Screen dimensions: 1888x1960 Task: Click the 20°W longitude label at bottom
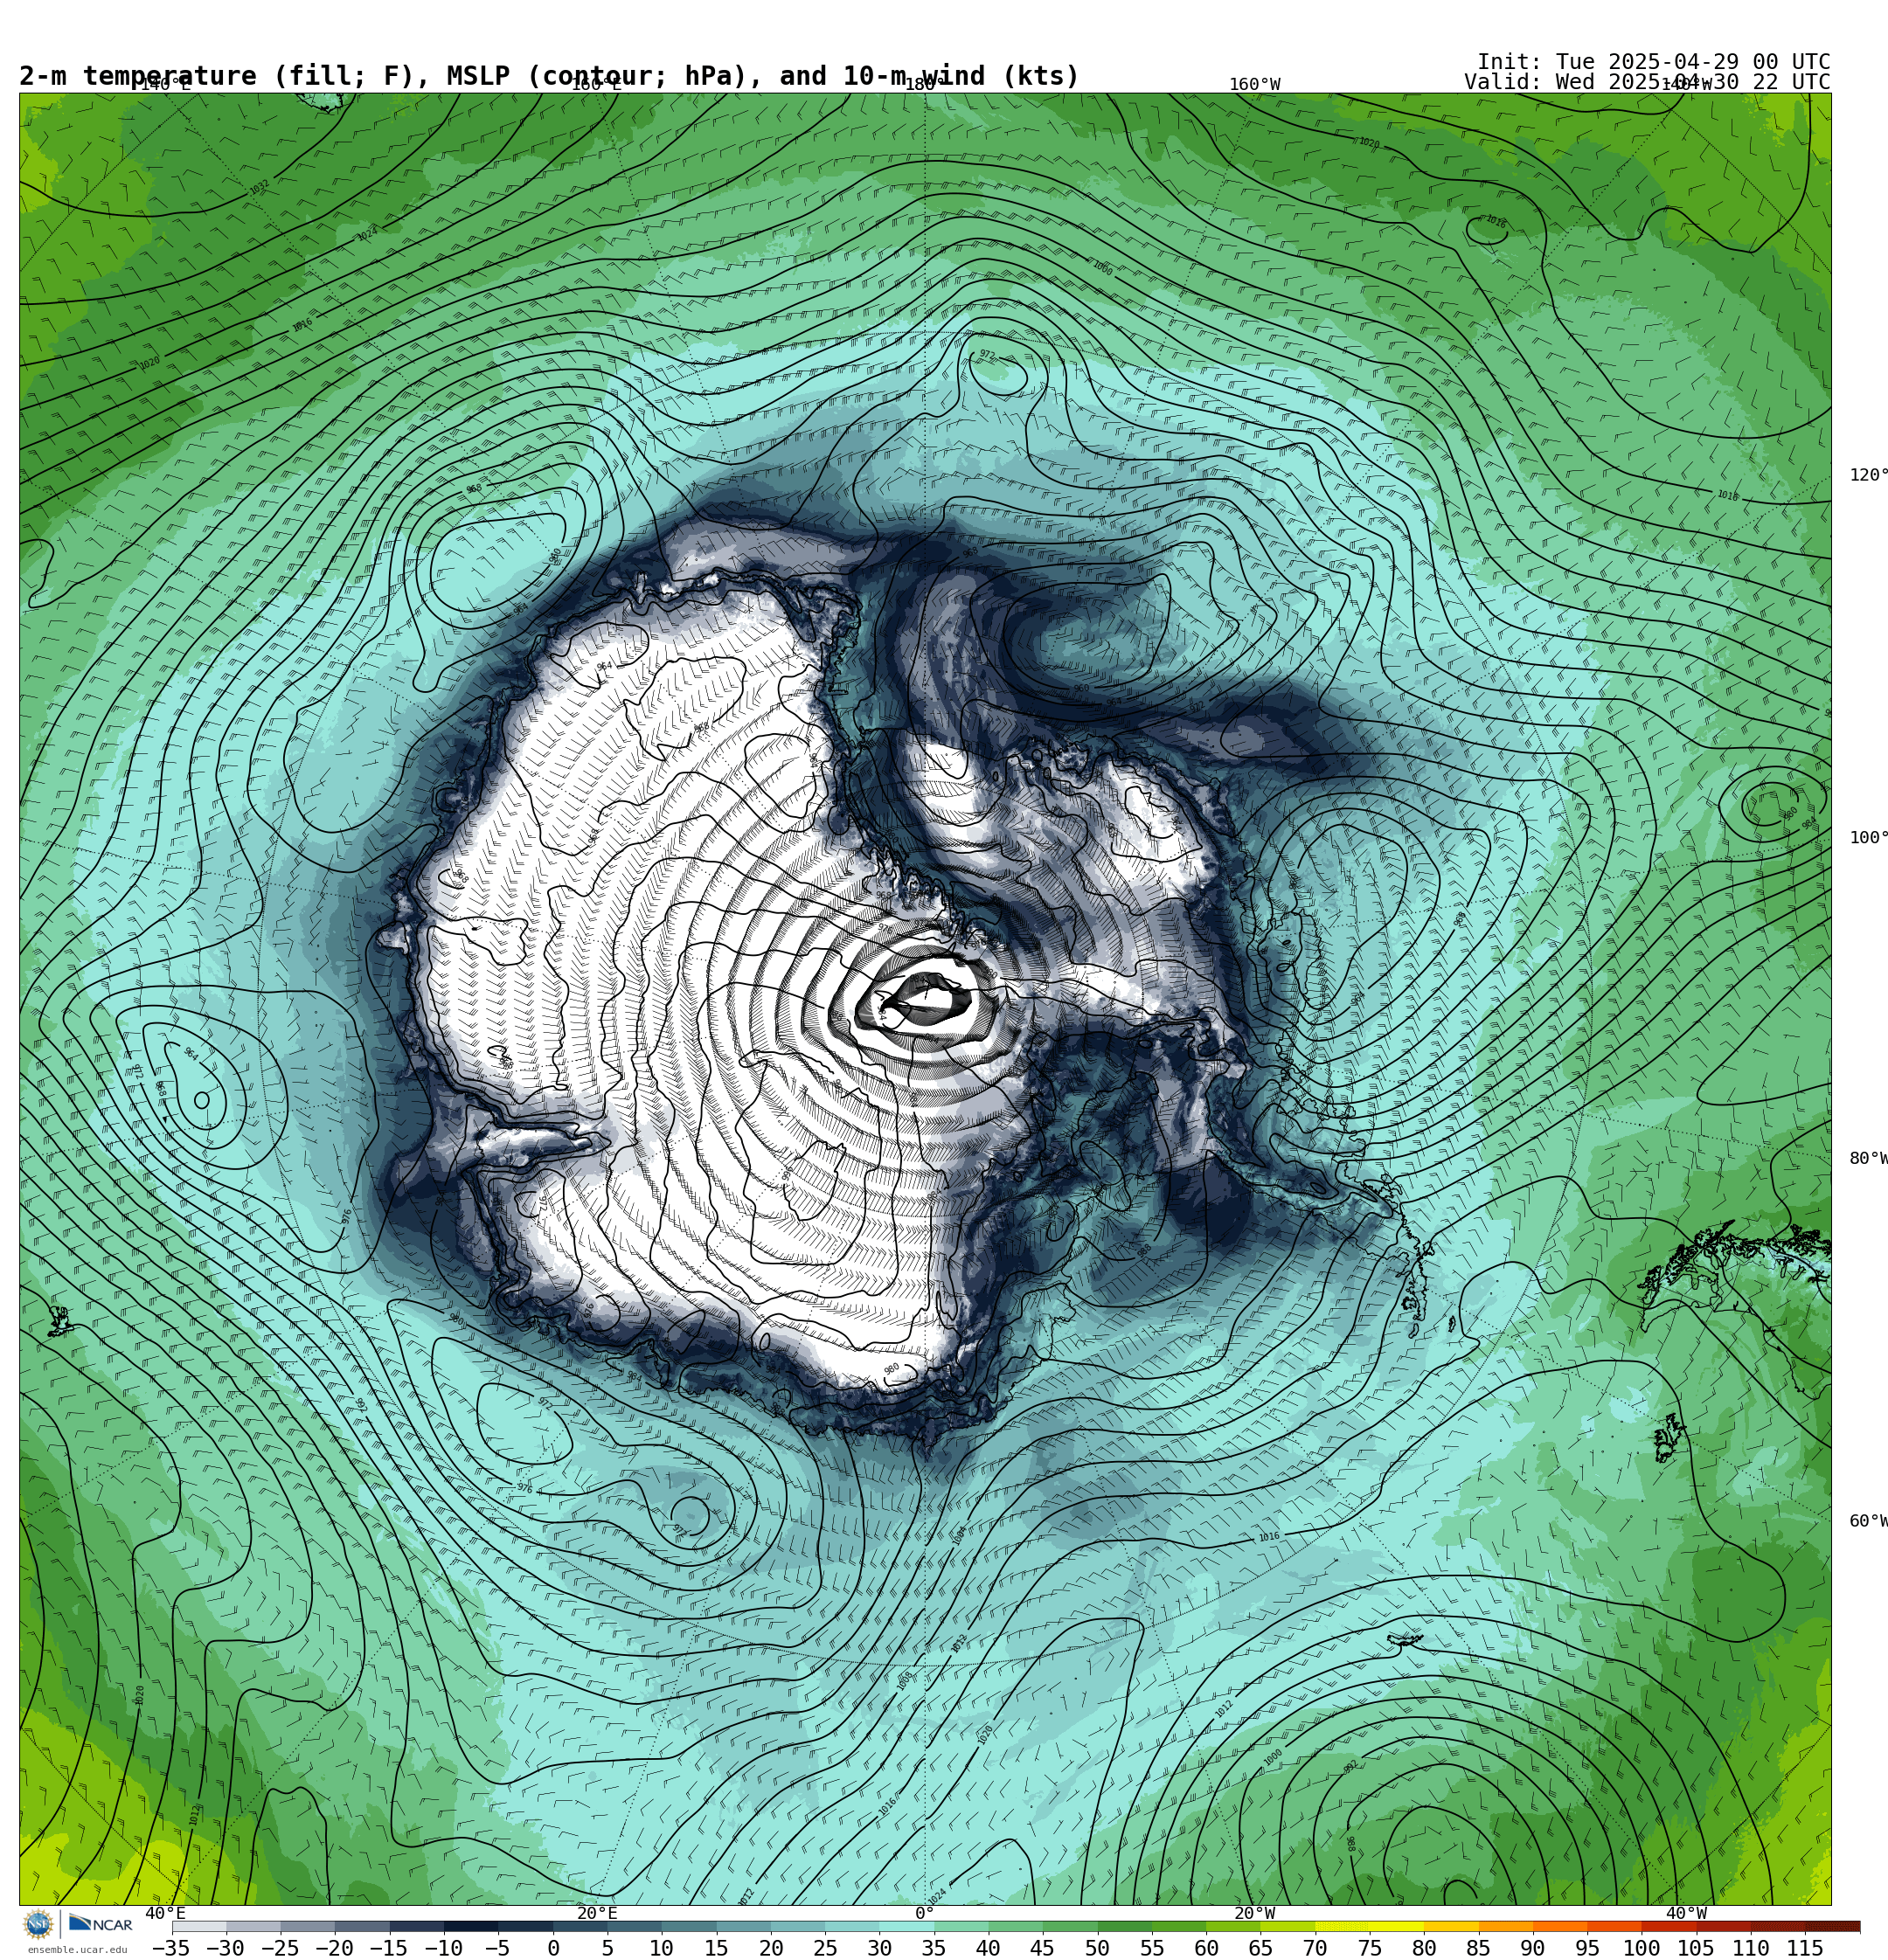pyautogui.click(x=1254, y=1913)
